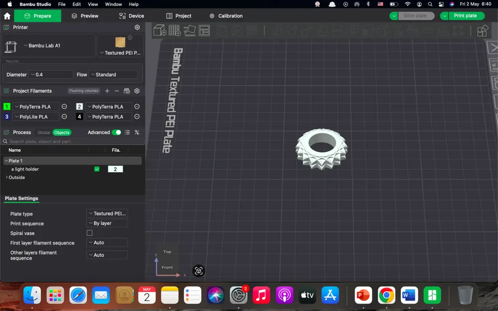Open the Textured PEI plate dropdown in Printer
The height and width of the screenshot is (311, 498).
pos(121,53)
